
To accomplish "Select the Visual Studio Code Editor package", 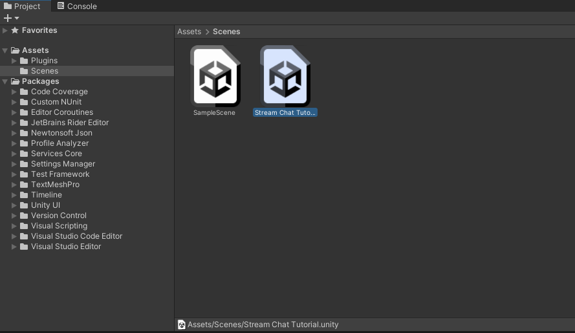I will pos(76,236).
